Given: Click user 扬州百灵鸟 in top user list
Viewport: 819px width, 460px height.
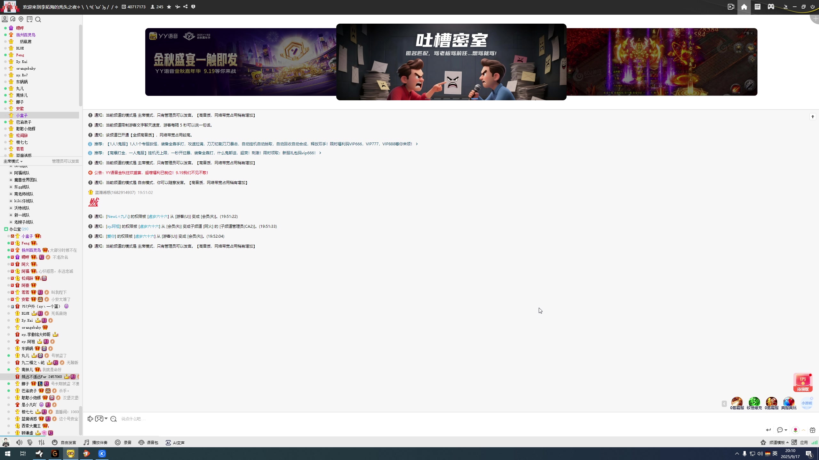Looking at the screenshot, I should click(x=26, y=35).
